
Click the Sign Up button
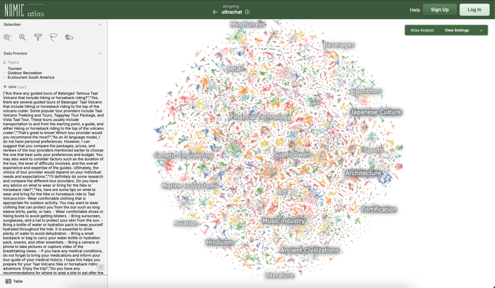[440, 10]
